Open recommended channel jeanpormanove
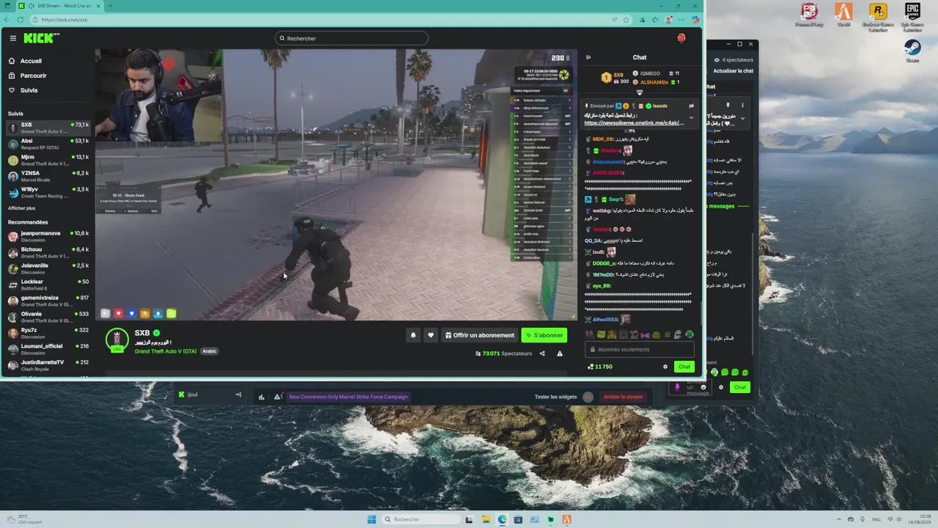This screenshot has width=938, height=528. click(48, 236)
